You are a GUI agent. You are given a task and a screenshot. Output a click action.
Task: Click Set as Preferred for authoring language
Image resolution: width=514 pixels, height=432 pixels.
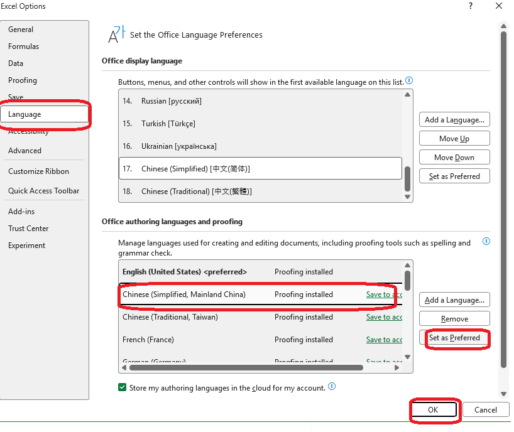pyautogui.click(x=454, y=338)
